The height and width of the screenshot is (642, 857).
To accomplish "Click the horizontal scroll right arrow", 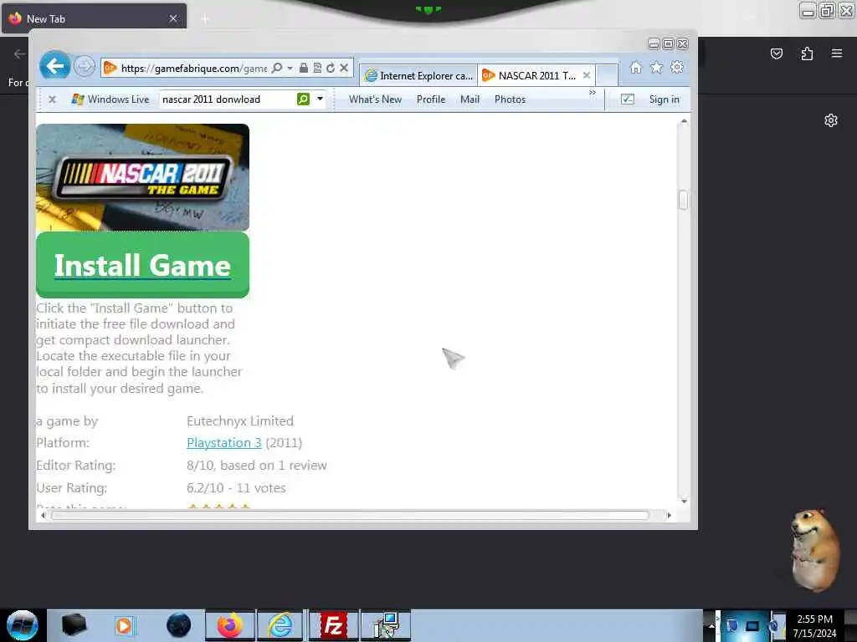I will pyautogui.click(x=669, y=515).
